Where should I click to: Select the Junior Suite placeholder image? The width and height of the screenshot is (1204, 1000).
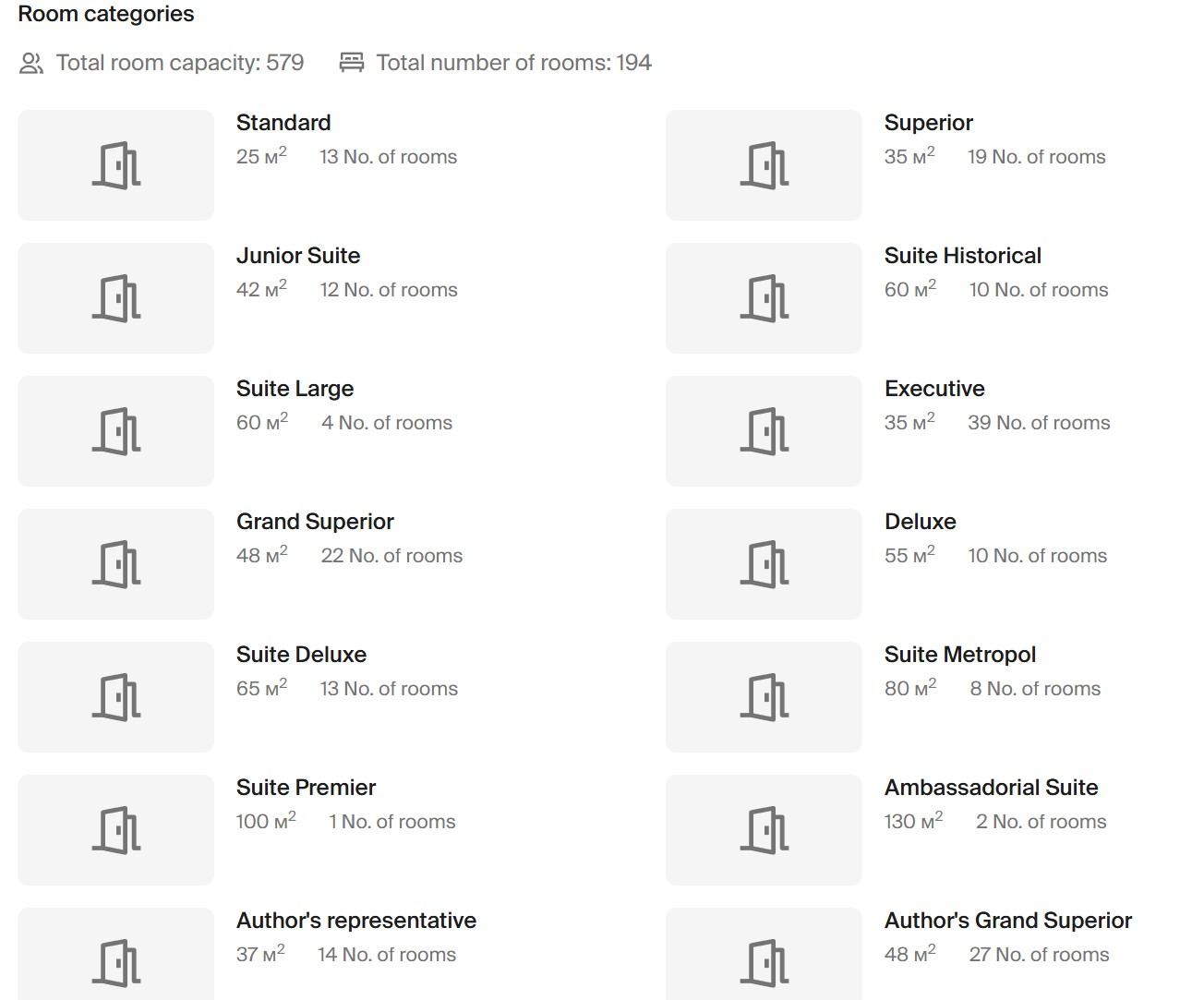(116, 298)
